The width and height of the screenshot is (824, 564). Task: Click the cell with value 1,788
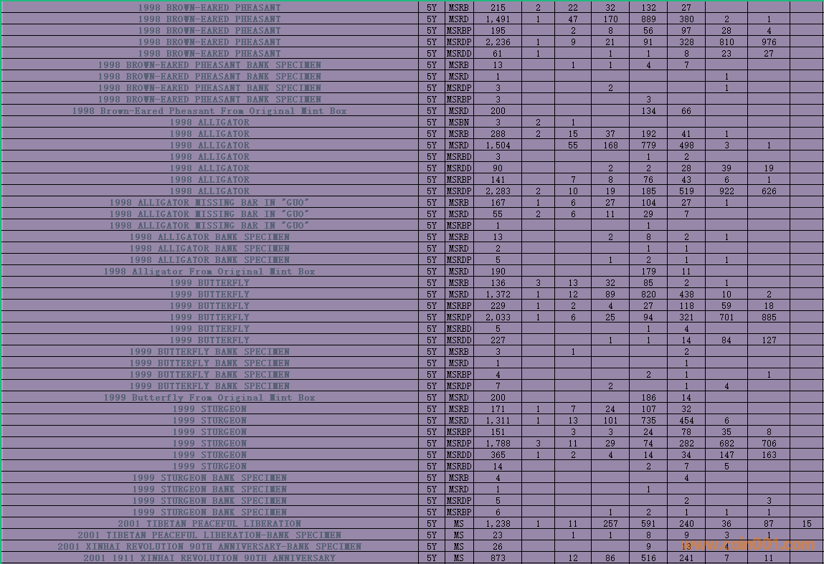[497, 444]
